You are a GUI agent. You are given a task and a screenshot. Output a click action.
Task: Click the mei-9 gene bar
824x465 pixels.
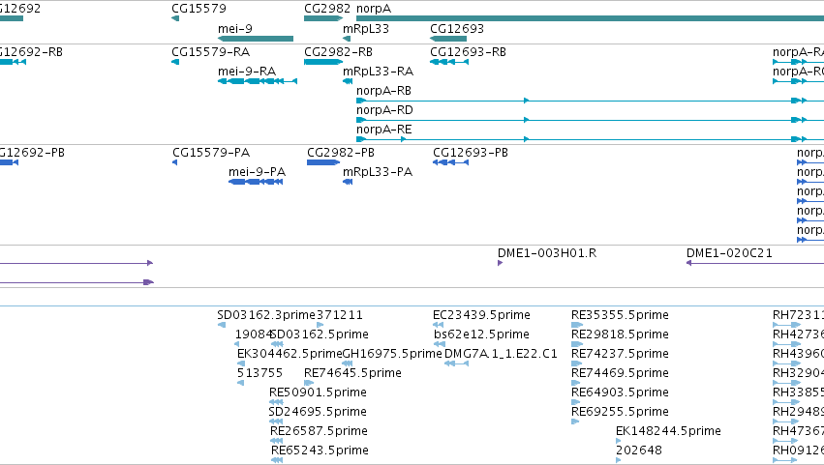pos(256,39)
